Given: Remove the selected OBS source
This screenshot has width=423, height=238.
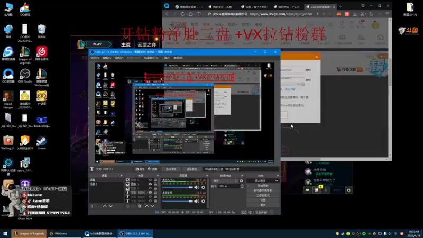Looking at the screenshot, I should pyautogui.click(x=134, y=206).
